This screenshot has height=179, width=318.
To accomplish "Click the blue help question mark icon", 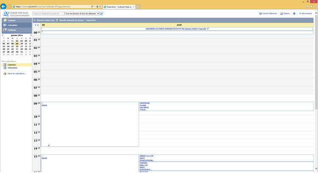I will coord(294,14).
